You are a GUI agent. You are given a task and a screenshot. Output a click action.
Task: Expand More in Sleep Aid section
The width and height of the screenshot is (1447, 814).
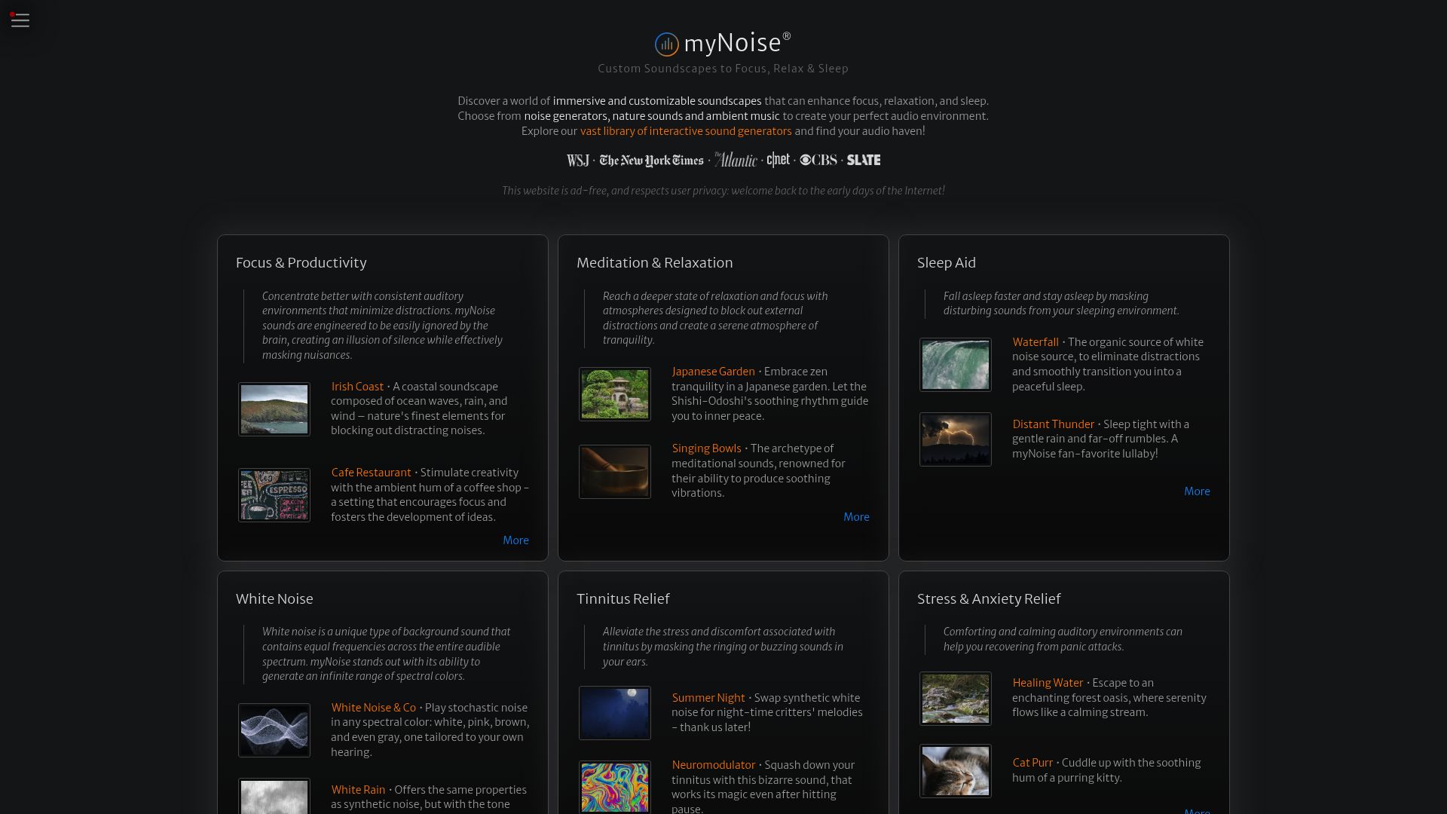coord(1197,491)
